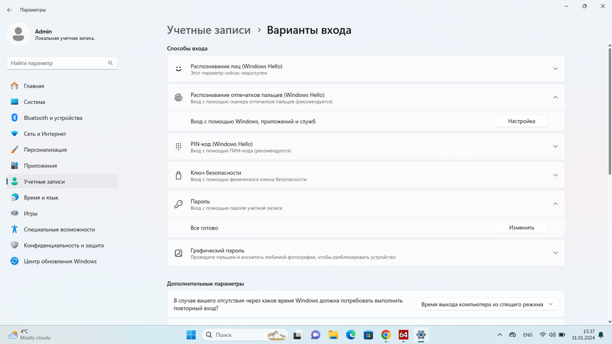Open Bluetooth и устройства from sidebar

click(x=53, y=118)
